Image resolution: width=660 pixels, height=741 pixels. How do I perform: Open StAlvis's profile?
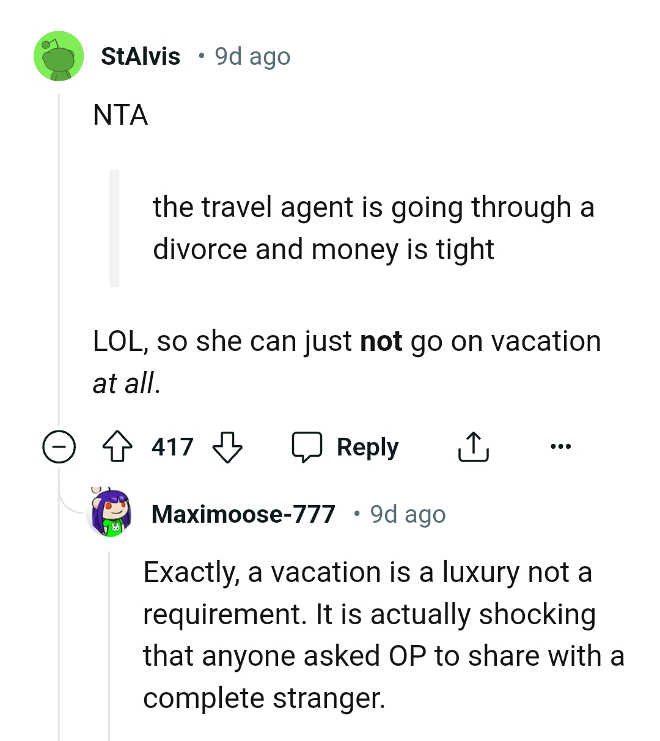[x=140, y=56]
